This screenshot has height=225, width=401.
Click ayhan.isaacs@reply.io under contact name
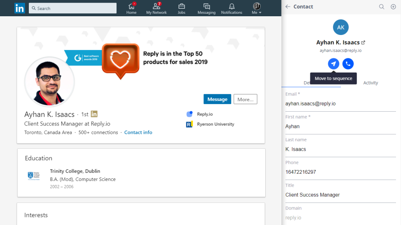tap(340, 50)
